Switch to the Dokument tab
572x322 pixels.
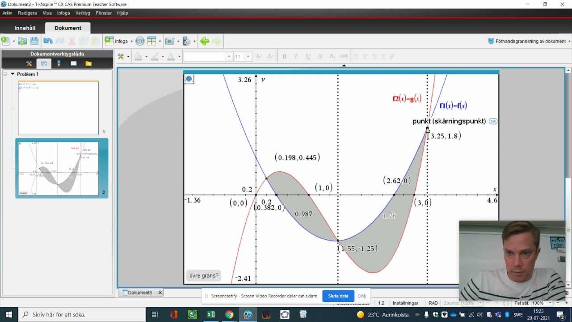tap(68, 28)
